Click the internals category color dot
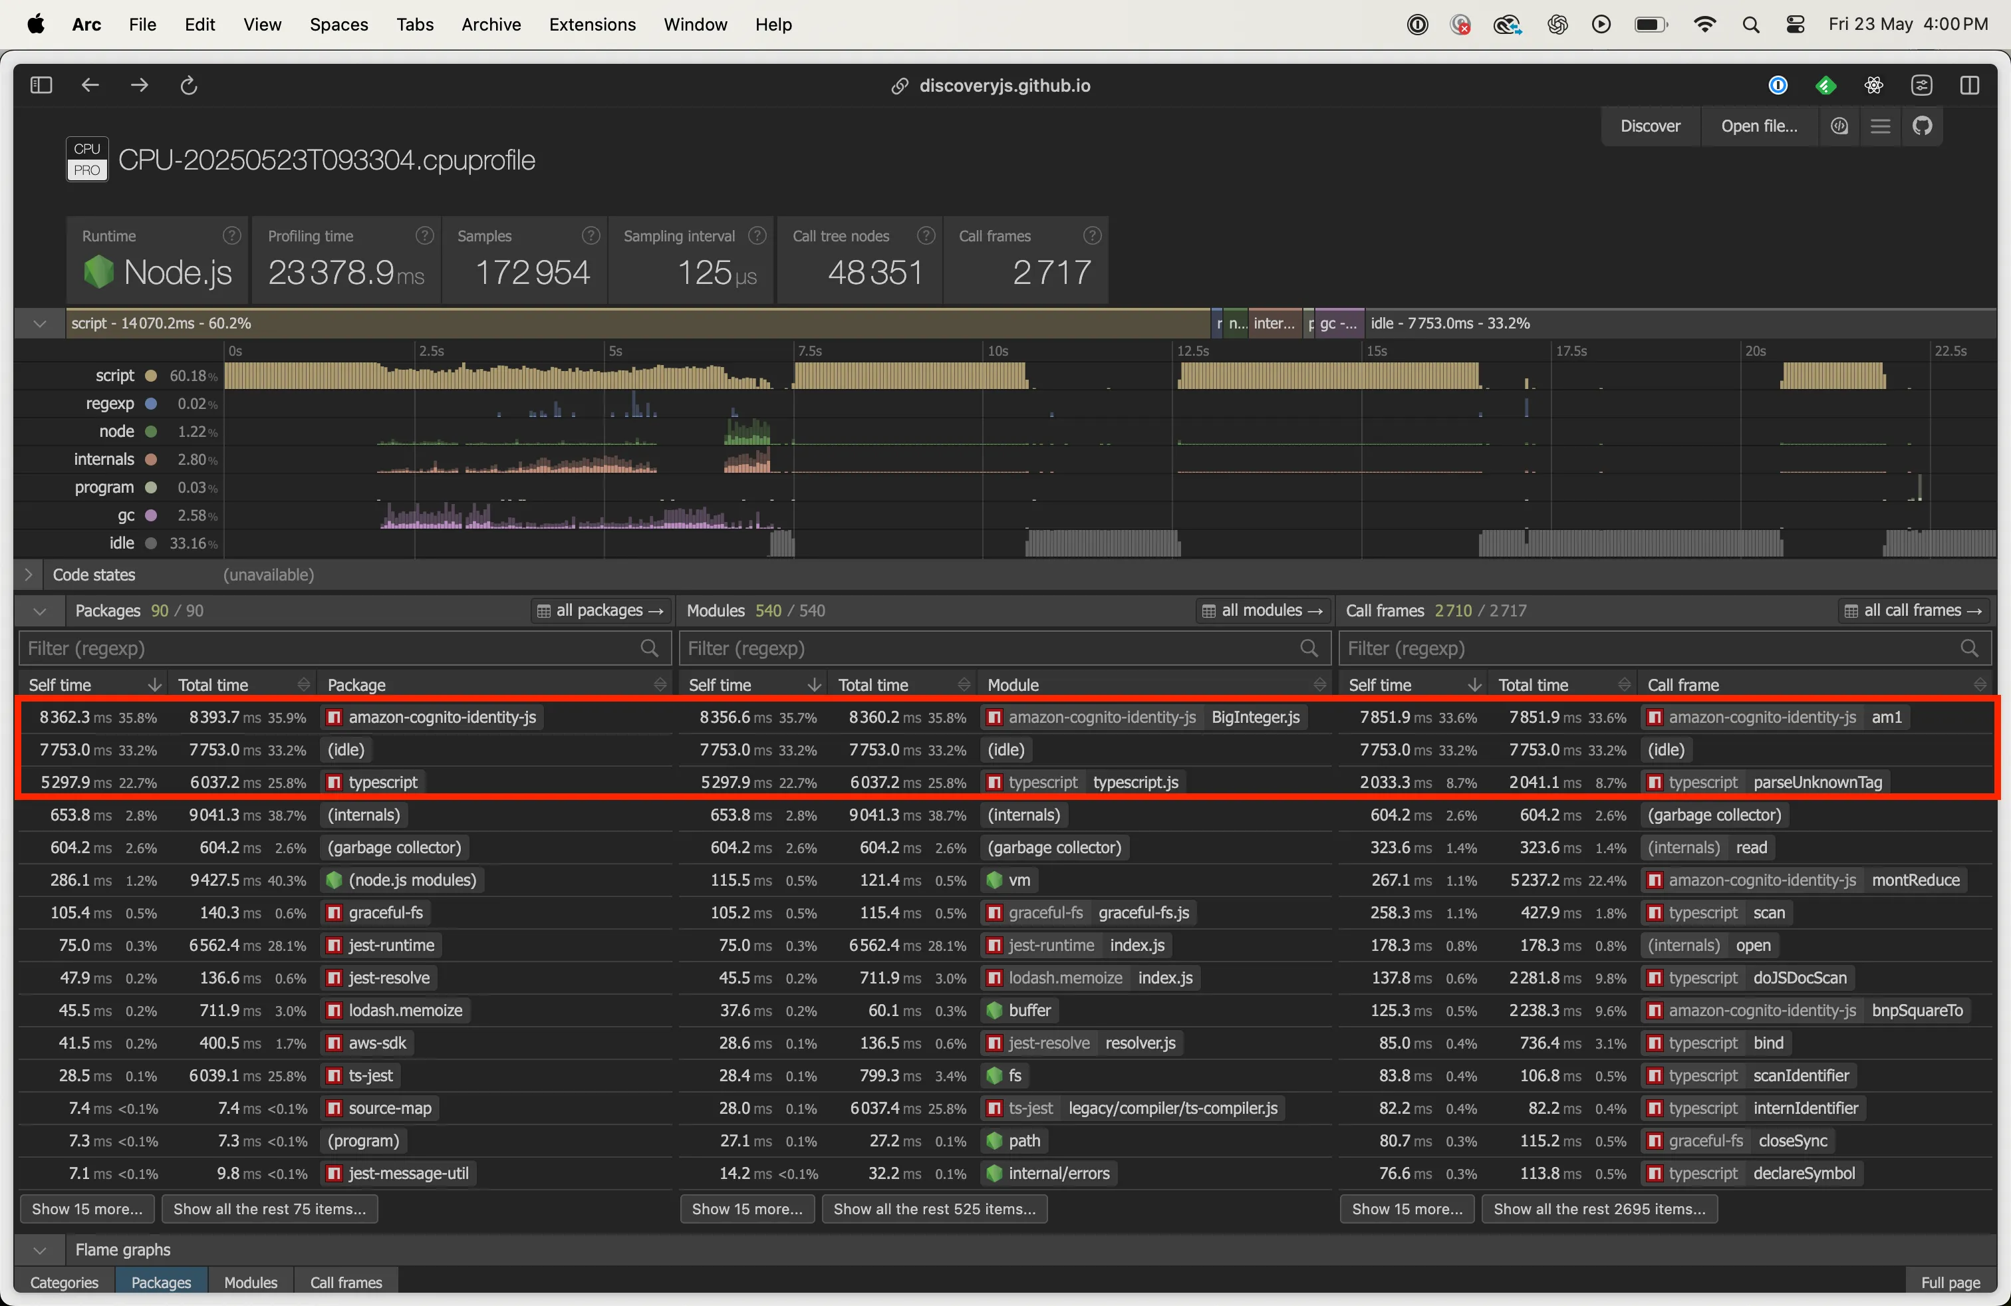2011x1306 pixels. click(150, 459)
